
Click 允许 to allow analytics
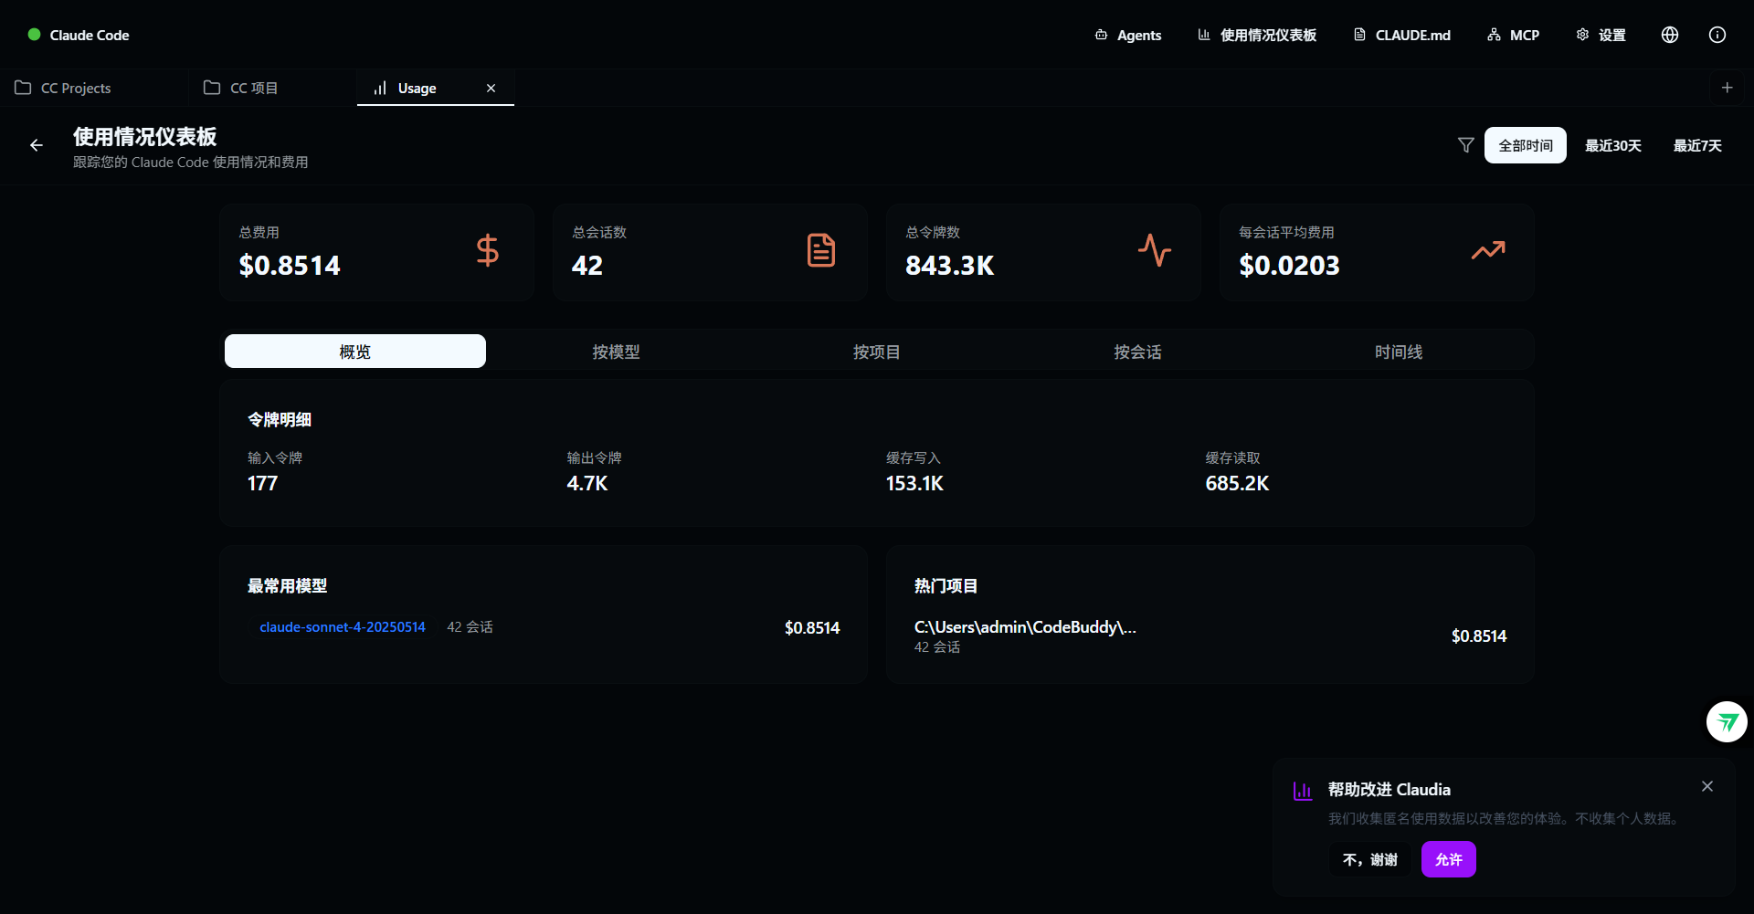click(x=1449, y=860)
